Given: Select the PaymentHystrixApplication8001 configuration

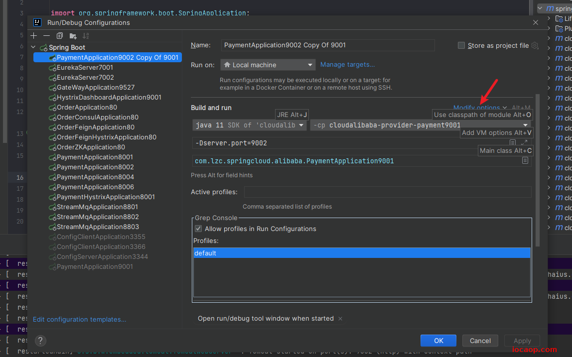Looking at the screenshot, I should pyautogui.click(x=106, y=197).
